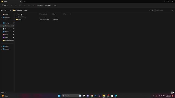Screen dimensions: 175x98
Task: Click the search magnifier icon in Explorer
Action: tap(172, 10)
